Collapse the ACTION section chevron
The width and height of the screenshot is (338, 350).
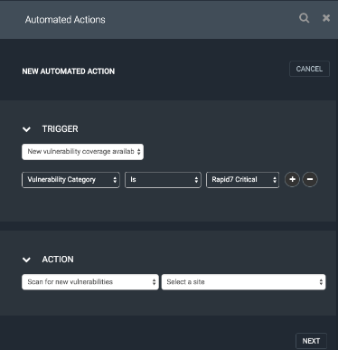(x=26, y=260)
